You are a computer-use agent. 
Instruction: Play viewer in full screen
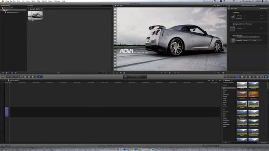(219, 73)
